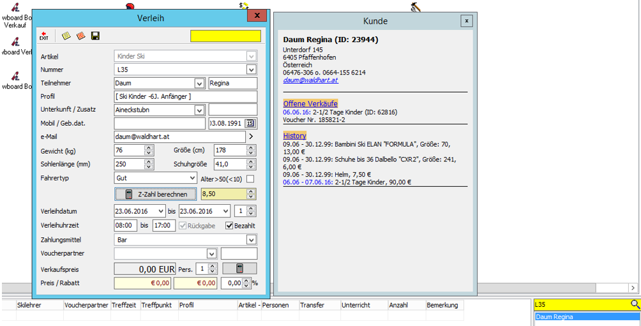This screenshot has width=641, height=326.
Task: Open the second snowboard Verleih desktop icon
Action: click(15, 45)
